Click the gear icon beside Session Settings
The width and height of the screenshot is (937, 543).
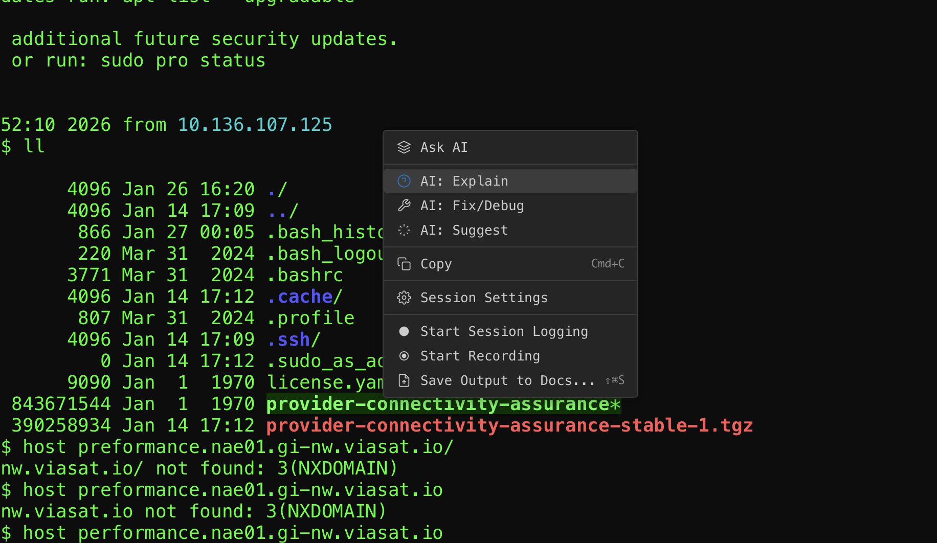point(404,297)
